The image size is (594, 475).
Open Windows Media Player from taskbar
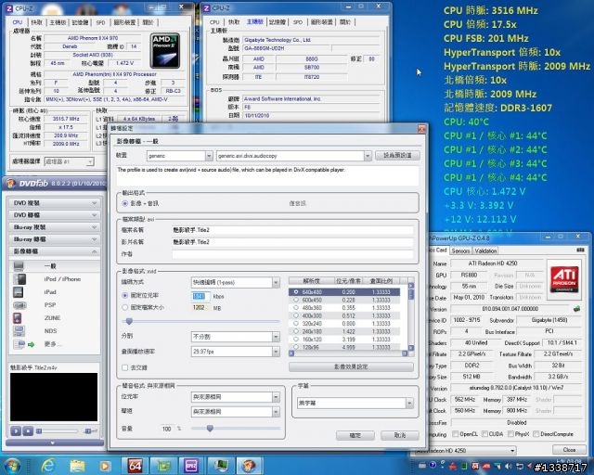click(x=105, y=466)
